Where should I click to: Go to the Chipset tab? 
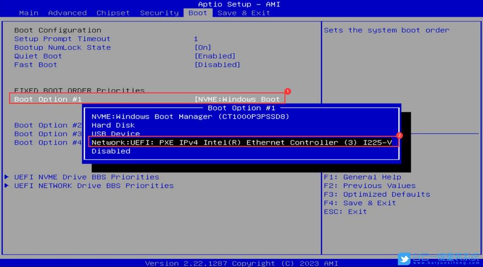click(x=113, y=13)
